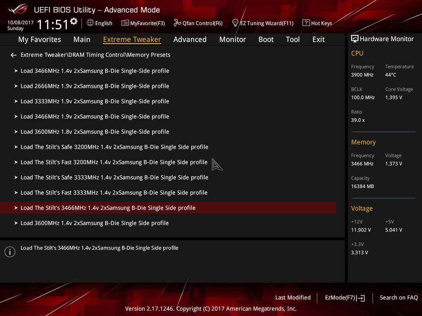Click the Hot Keys question mark icon

306,23
